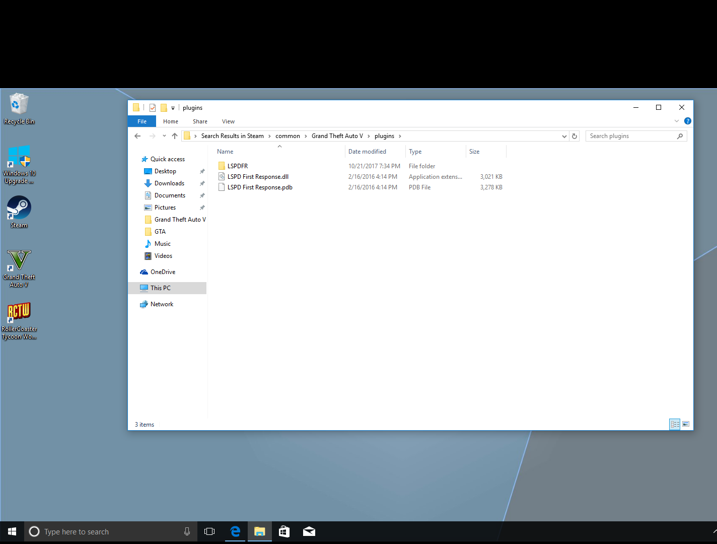
Task: Open Downloads in navigation pane
Action: point(169,183)
